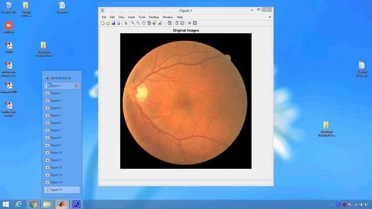Insert a colorbar using the toolbar icon
This screenshot has height=209, width=372.
(x=177, y=23)
